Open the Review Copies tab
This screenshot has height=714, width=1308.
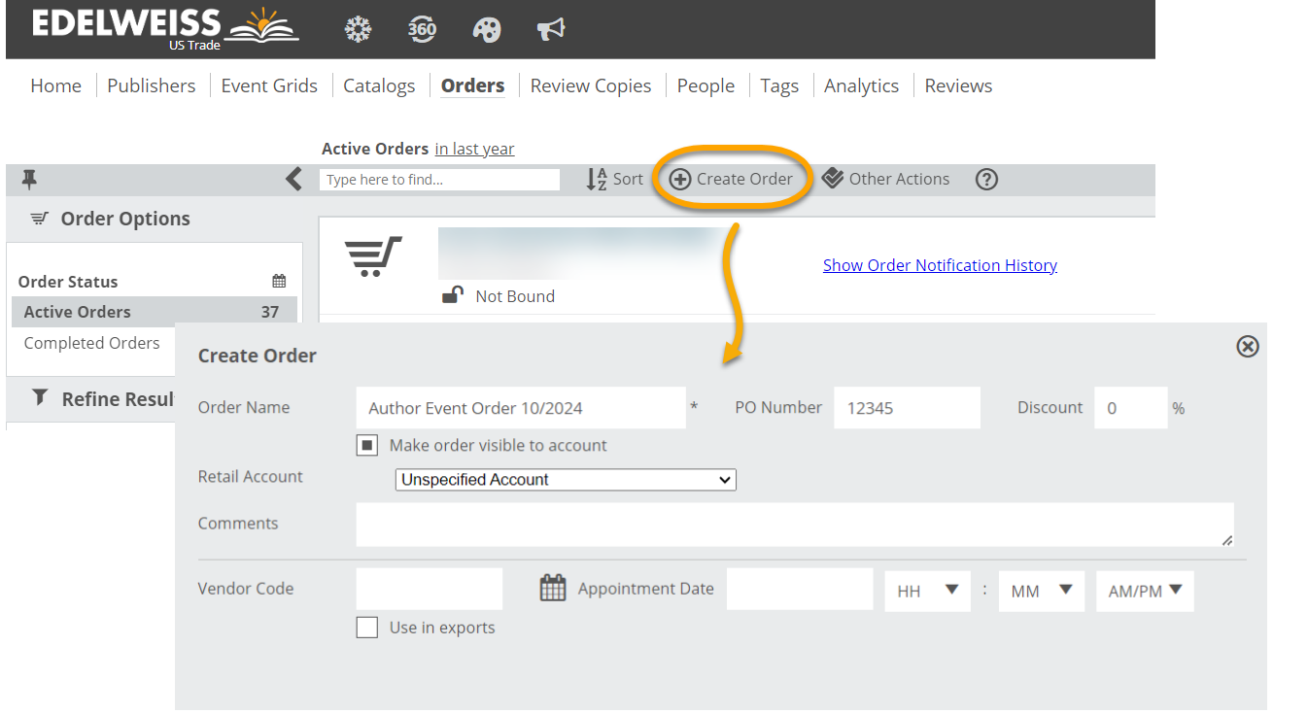591,85
